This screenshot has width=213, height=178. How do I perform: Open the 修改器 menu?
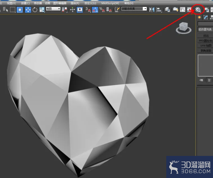38,3
